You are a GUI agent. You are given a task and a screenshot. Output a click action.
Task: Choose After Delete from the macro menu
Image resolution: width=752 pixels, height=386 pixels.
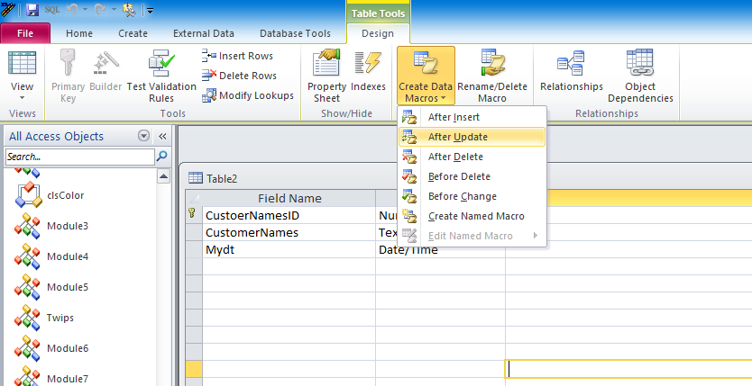click(x=472, y=157)
